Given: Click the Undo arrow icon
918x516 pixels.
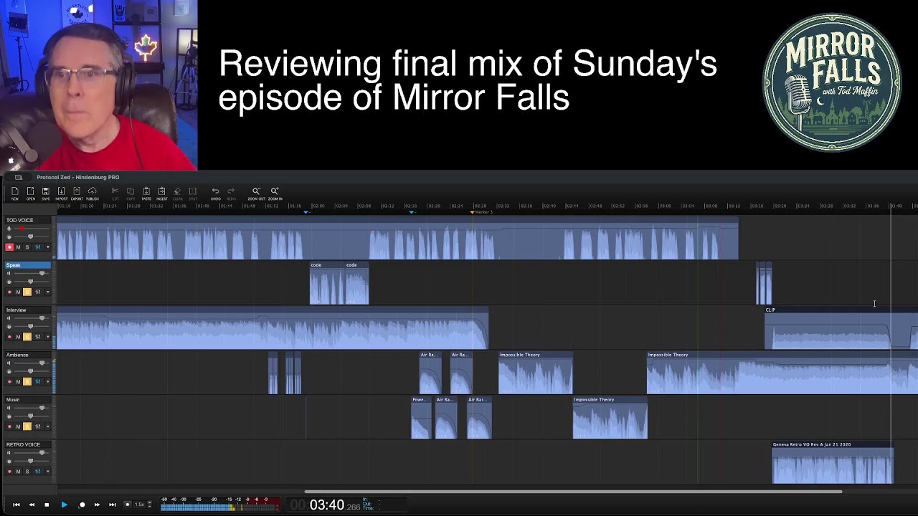Looking at the screenshot, I should (x=215, y=191).
